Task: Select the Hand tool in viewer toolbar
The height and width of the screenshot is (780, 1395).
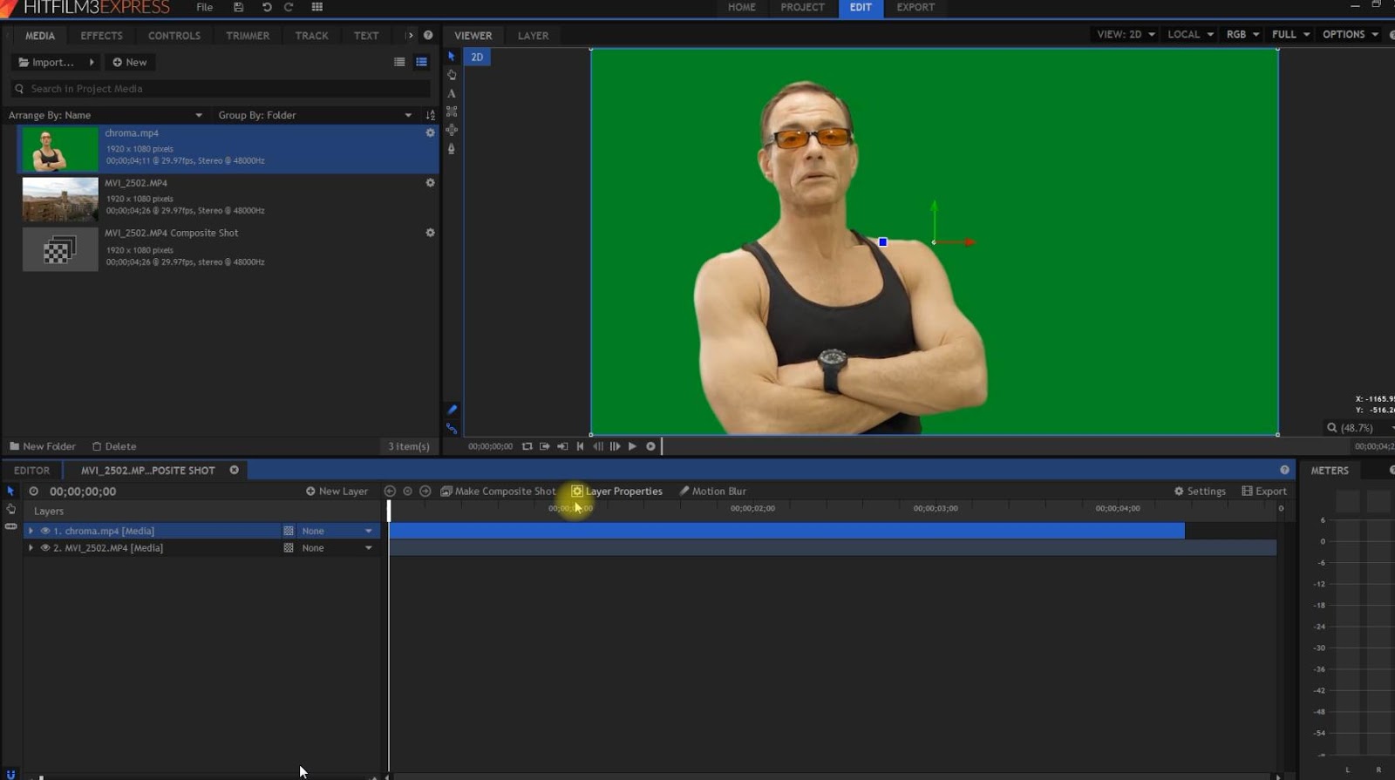Action: coord(452,75)
